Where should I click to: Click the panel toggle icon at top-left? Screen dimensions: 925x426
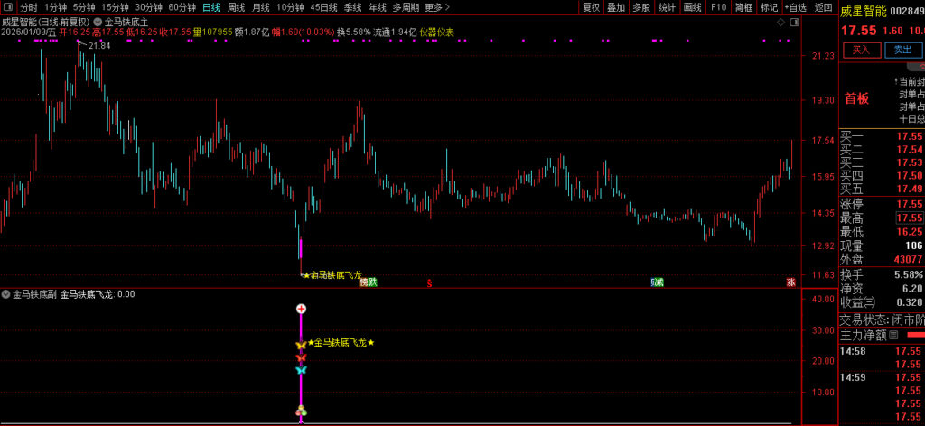tap(7, 7)
